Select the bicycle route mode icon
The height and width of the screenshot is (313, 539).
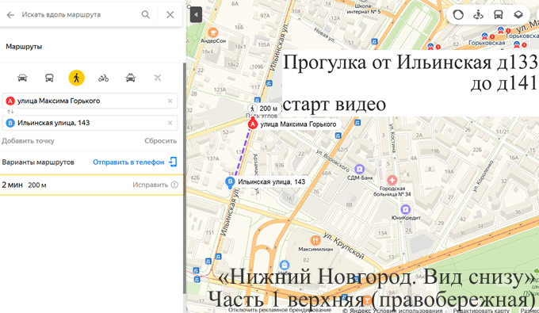tap(104, 78)
